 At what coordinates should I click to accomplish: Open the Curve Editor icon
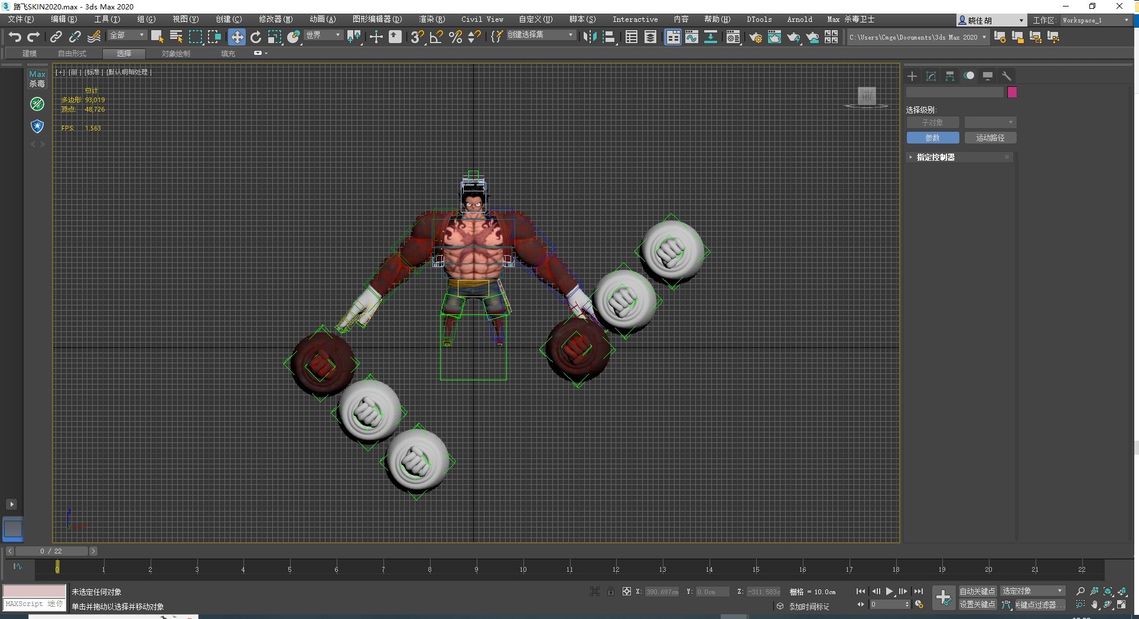click(x=692, y=37)
